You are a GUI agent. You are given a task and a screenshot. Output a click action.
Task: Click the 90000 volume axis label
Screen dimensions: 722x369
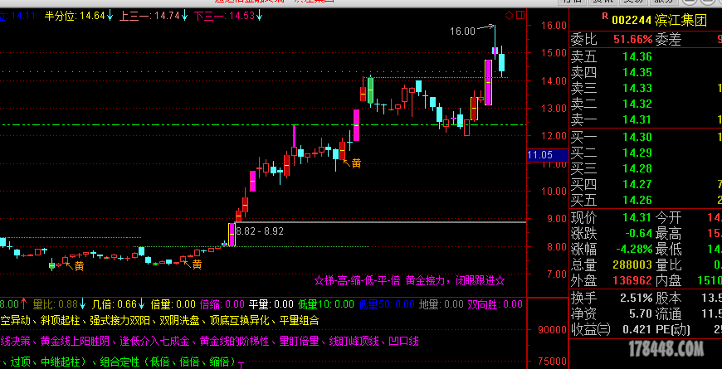click(550, 330)
